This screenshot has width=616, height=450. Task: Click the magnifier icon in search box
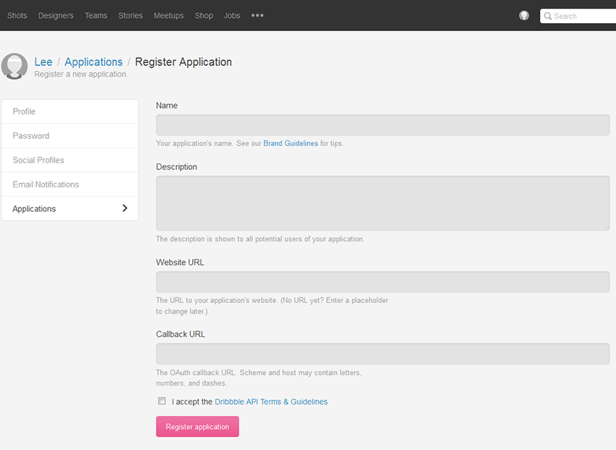pos(547,16)
